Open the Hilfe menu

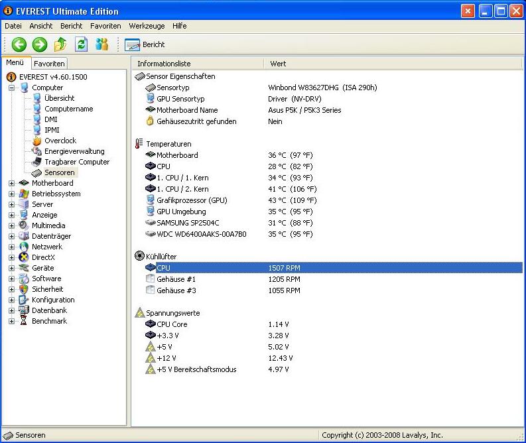coord(180,26)
